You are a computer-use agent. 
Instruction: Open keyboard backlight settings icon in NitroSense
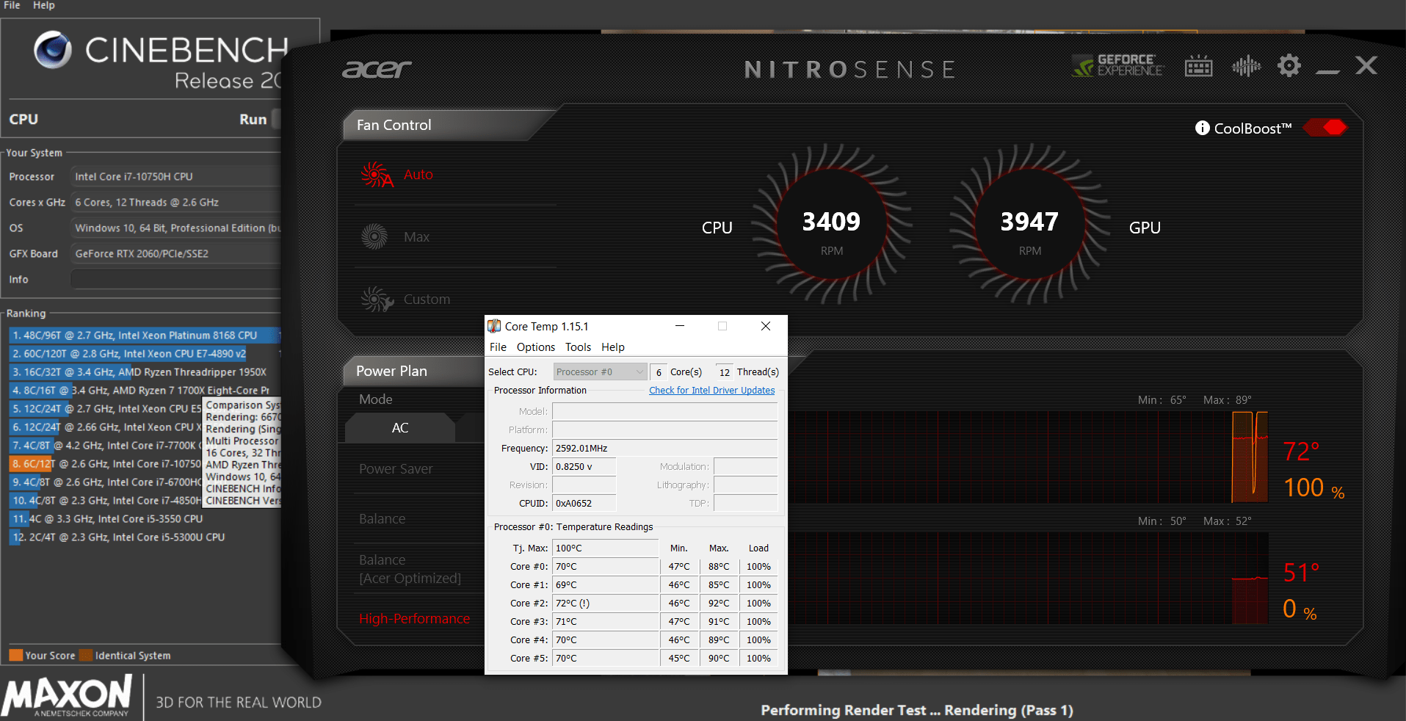(1198, 66)
